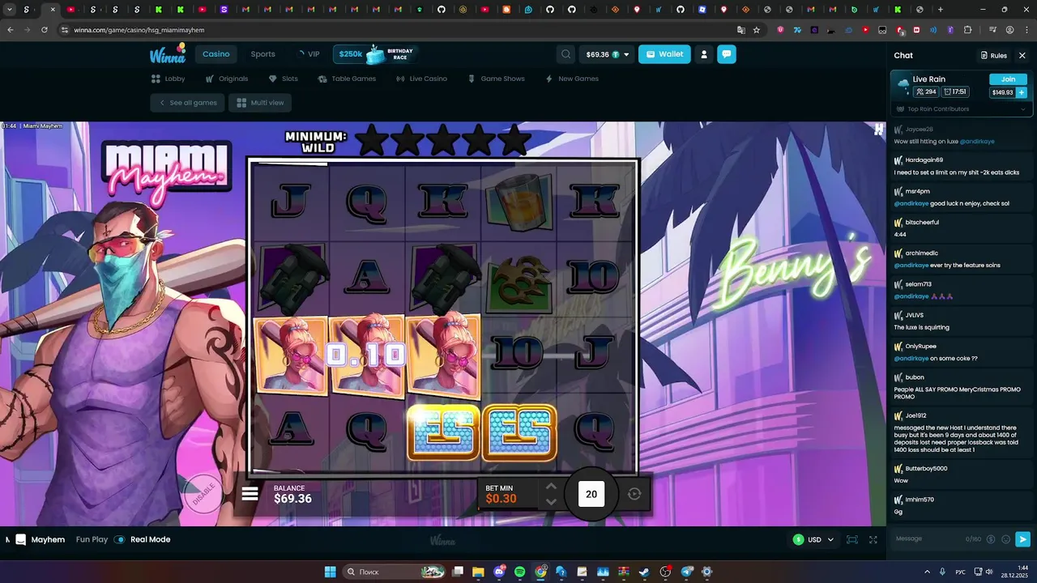Decrease the bet with the down arrow
Viewport: 1037px width, 583px height.
click(551, 501)
